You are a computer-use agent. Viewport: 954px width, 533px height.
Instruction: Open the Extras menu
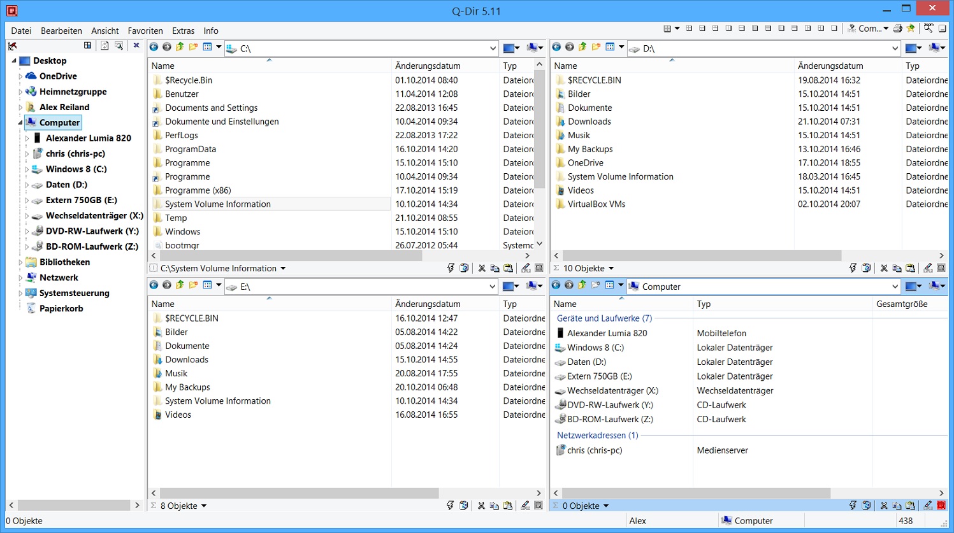click(x=183, y=31)
